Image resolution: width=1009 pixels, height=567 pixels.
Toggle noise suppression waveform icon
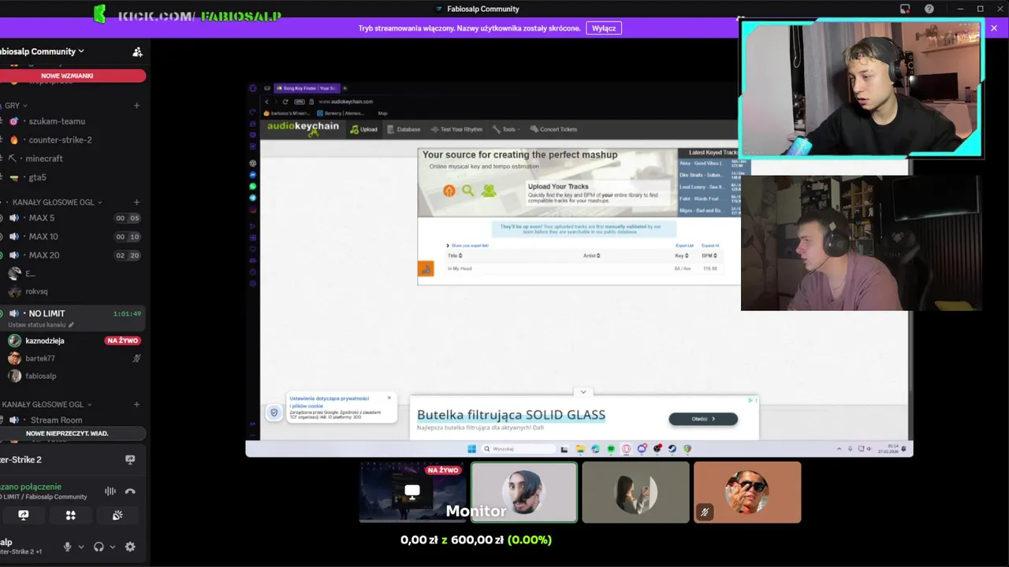[110, 491]
